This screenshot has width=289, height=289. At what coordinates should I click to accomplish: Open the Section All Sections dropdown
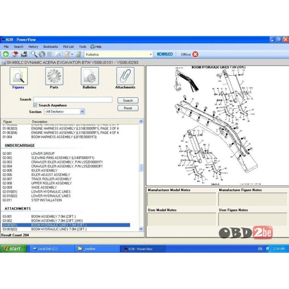pyautogui.click(x=64, y=112)
